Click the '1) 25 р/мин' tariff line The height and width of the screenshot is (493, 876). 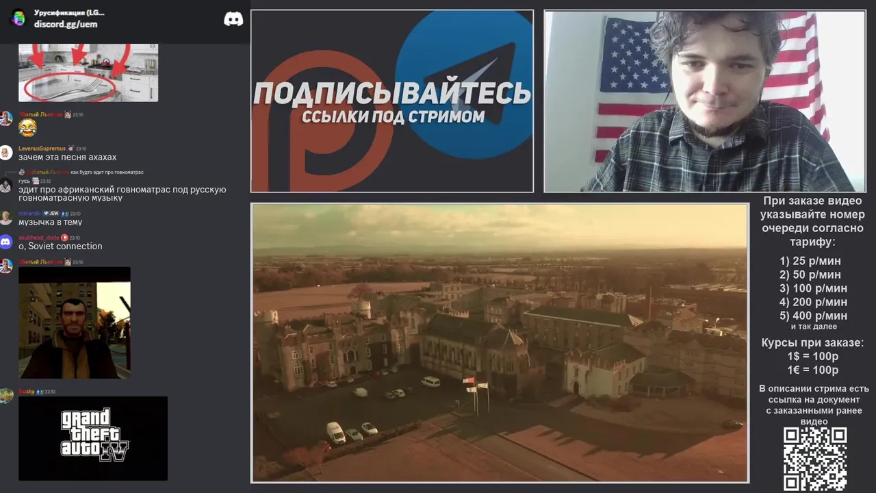pos(810,261)
